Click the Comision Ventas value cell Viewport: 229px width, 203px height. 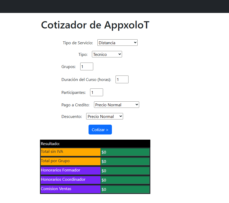point(125,189)
